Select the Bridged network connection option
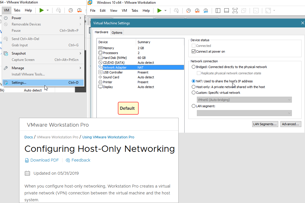 tap(193, 67)
